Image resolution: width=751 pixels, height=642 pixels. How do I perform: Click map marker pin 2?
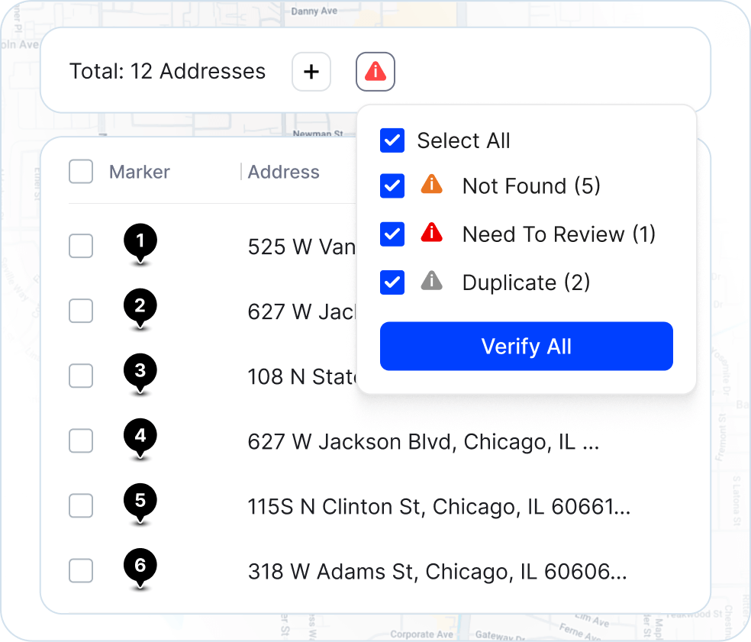[140, 307]
